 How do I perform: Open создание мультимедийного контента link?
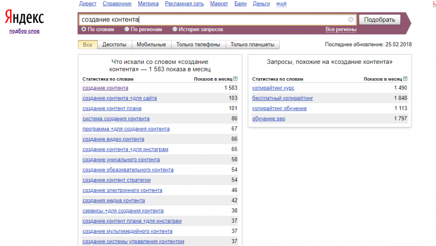127,231
